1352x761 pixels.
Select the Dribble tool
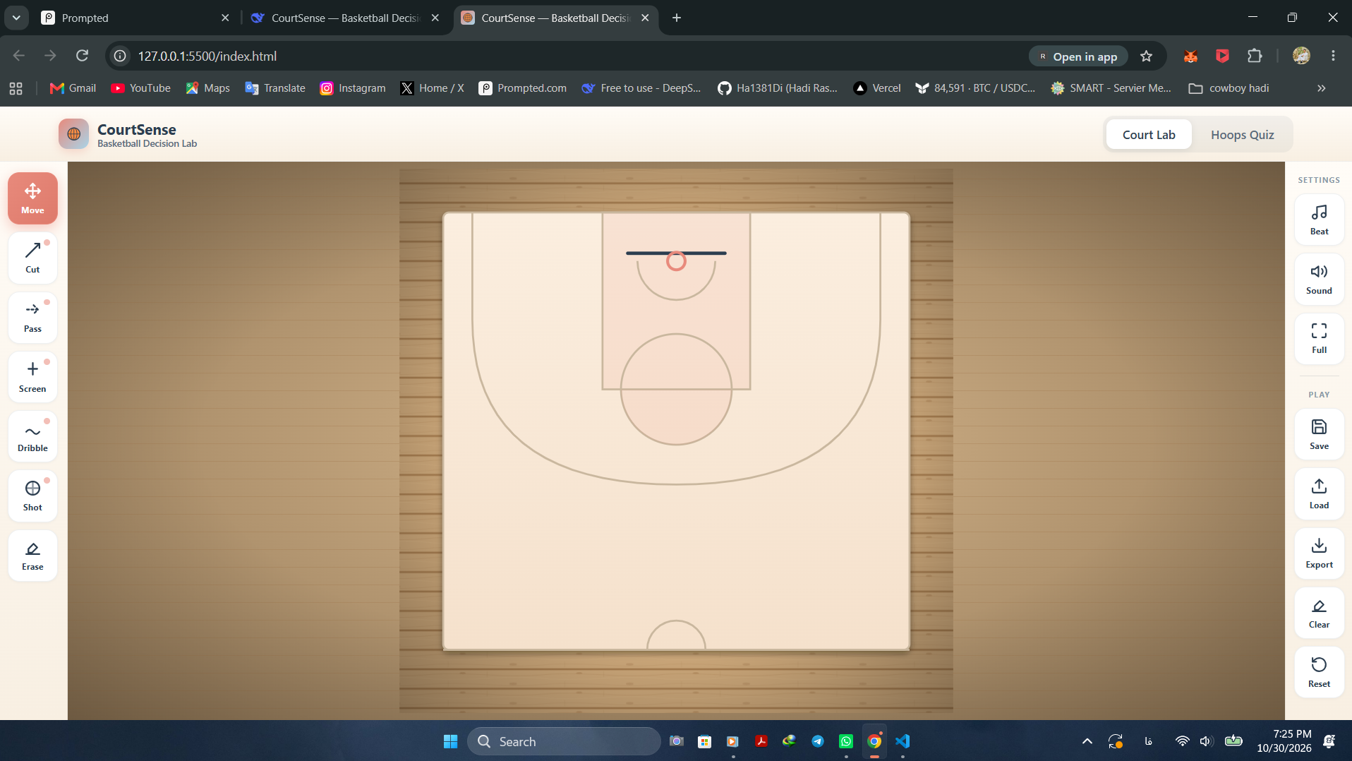click(x=32, y=436)
